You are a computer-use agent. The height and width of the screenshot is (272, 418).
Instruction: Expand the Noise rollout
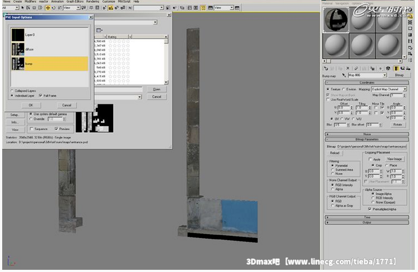coord(367,134)
